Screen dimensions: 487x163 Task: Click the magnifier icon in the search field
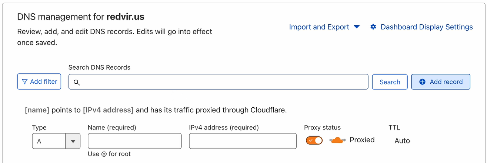(77, 82)
